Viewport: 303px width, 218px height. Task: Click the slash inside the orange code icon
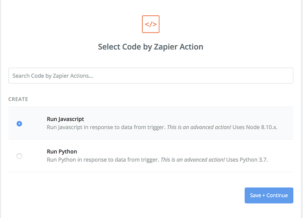(151, 24)
